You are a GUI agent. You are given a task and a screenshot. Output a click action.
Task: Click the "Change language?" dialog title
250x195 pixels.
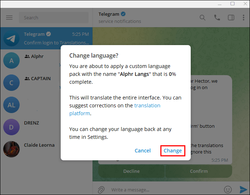94,55
